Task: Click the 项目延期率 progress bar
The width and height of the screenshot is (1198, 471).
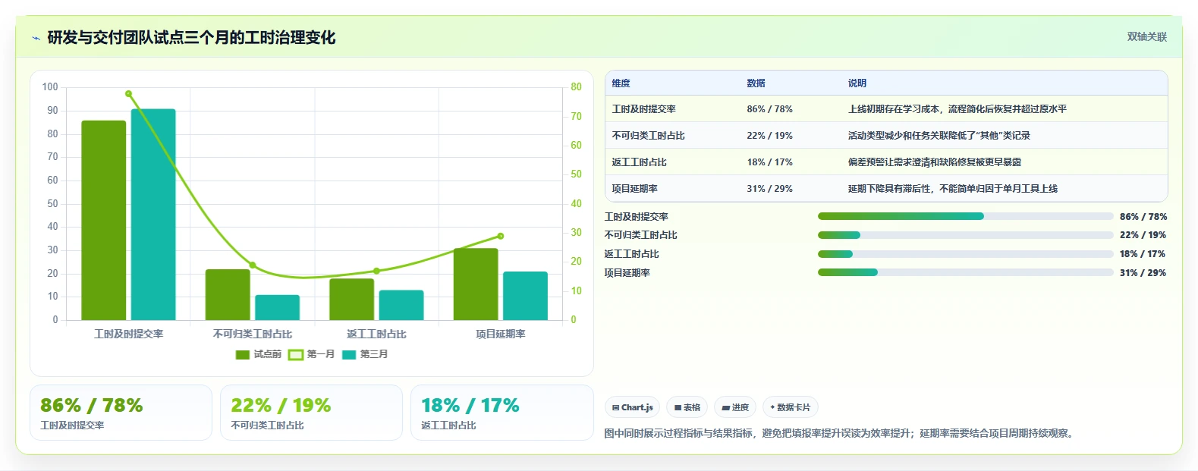Action: pyautogui.click(x=965, y=272)
